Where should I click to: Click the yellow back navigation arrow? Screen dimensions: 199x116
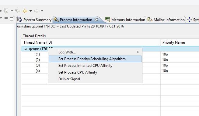25,11
